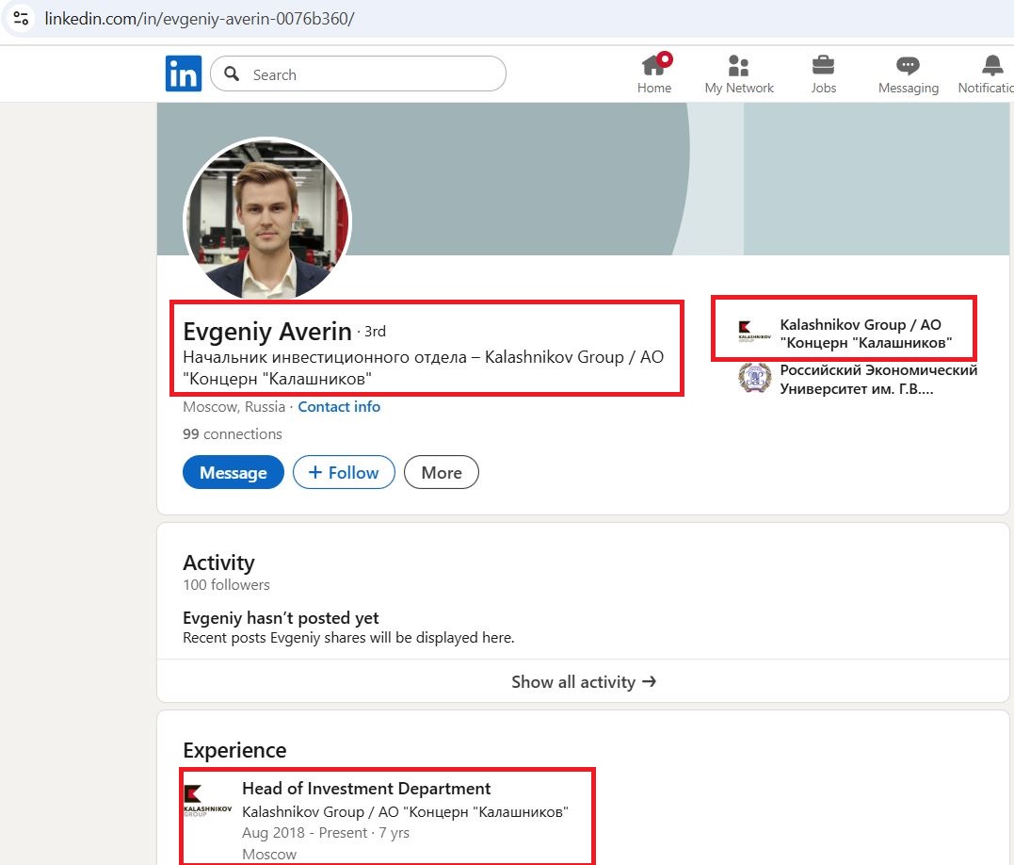This screenshot has height=865, width=1014.
Task: Click the Home tab label
Action: (653, 88)
